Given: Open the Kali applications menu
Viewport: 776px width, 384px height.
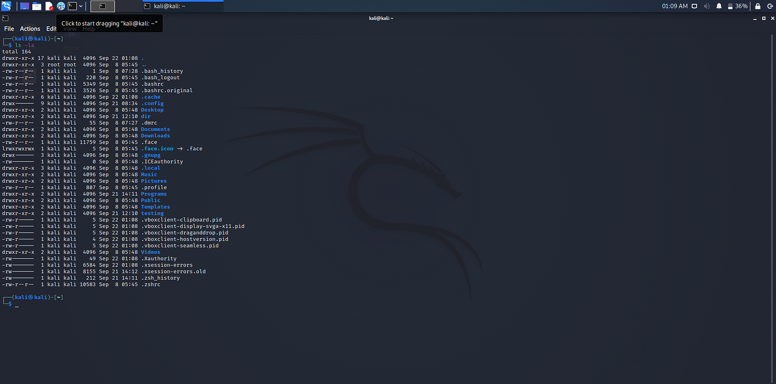Looking at the screenshot, I should [6, 6].
